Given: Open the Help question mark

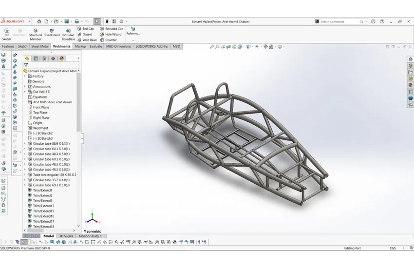Looking at the screenshot, I should pyautogui.click(x=382, y=21).
